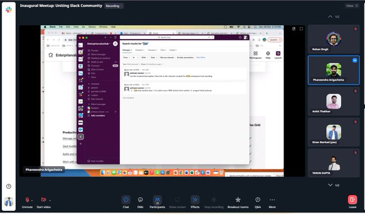This screenshot has width=365, height=214.
Task: Open Enterprisevaluehub workspace menu in shared Slack
Action: click(99, 44)
